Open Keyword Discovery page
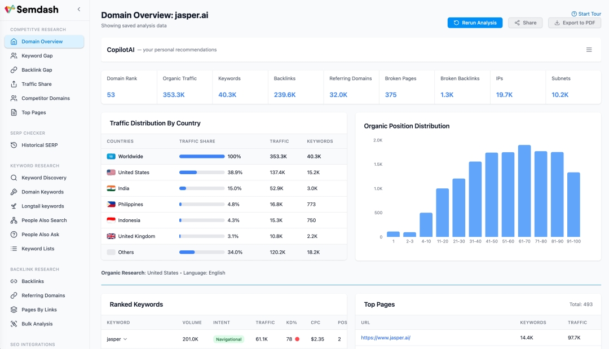Screen dimensions: 609x349 (45, 178)
